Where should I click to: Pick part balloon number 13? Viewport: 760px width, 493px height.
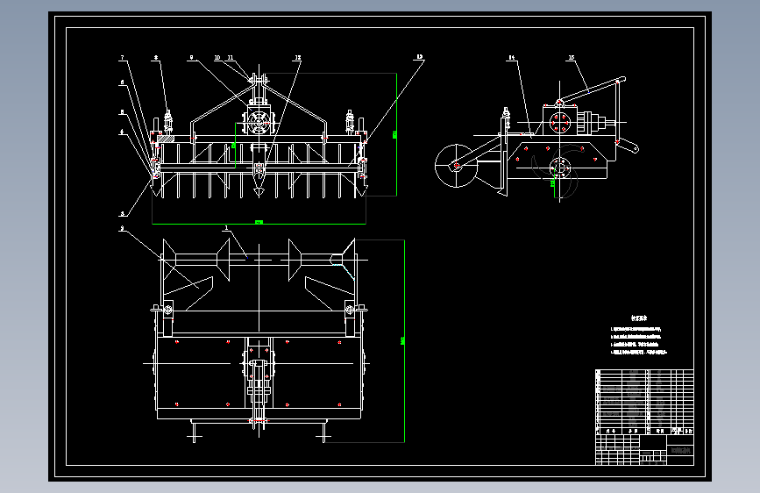(420, 57)
